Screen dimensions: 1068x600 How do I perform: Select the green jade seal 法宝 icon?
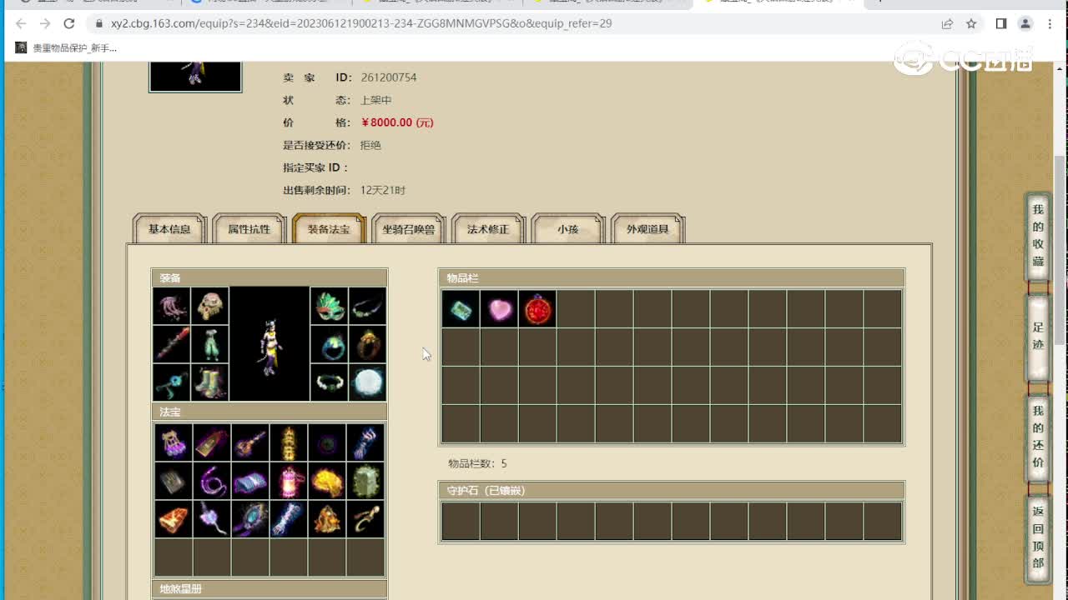point(365,481)
